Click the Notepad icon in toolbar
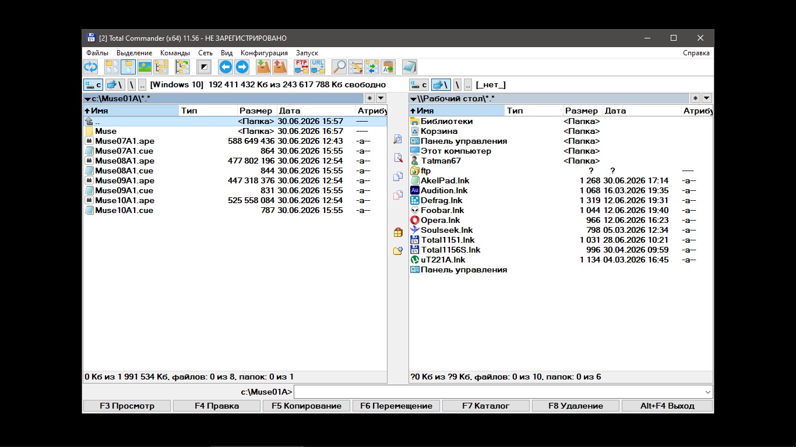This screenshot has width=796, height=447. (x=410, y=67)
